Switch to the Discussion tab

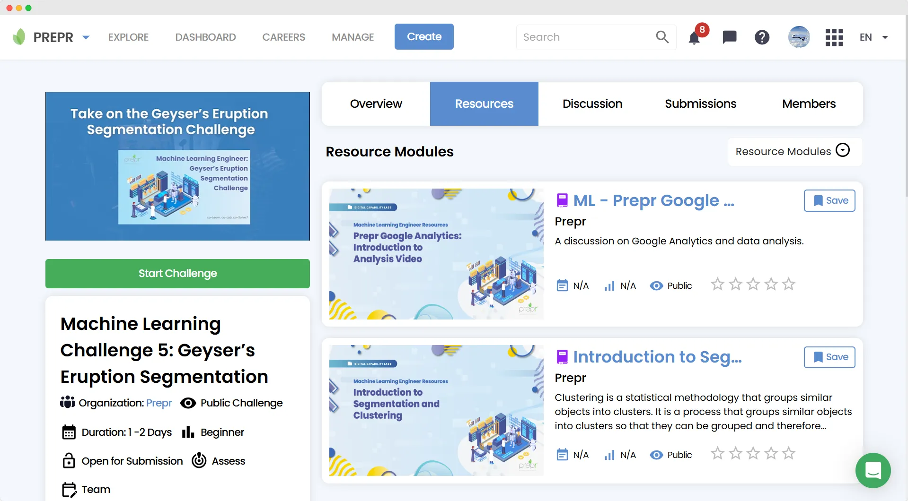coord(592,104)
